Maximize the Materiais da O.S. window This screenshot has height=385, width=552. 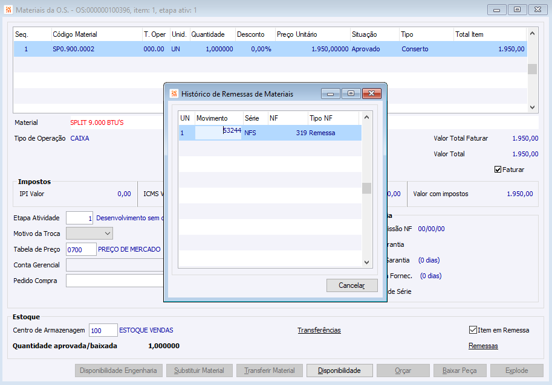(517, 10)
